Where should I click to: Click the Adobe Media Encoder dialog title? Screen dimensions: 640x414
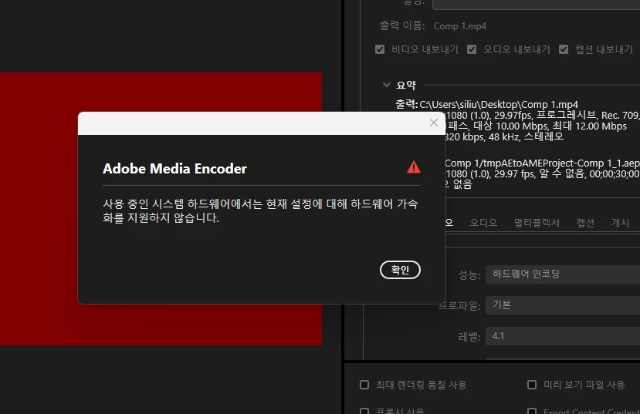174,169
